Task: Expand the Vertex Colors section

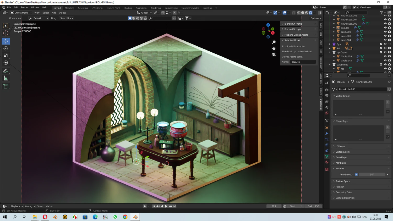Action: (x=361, y=152)
